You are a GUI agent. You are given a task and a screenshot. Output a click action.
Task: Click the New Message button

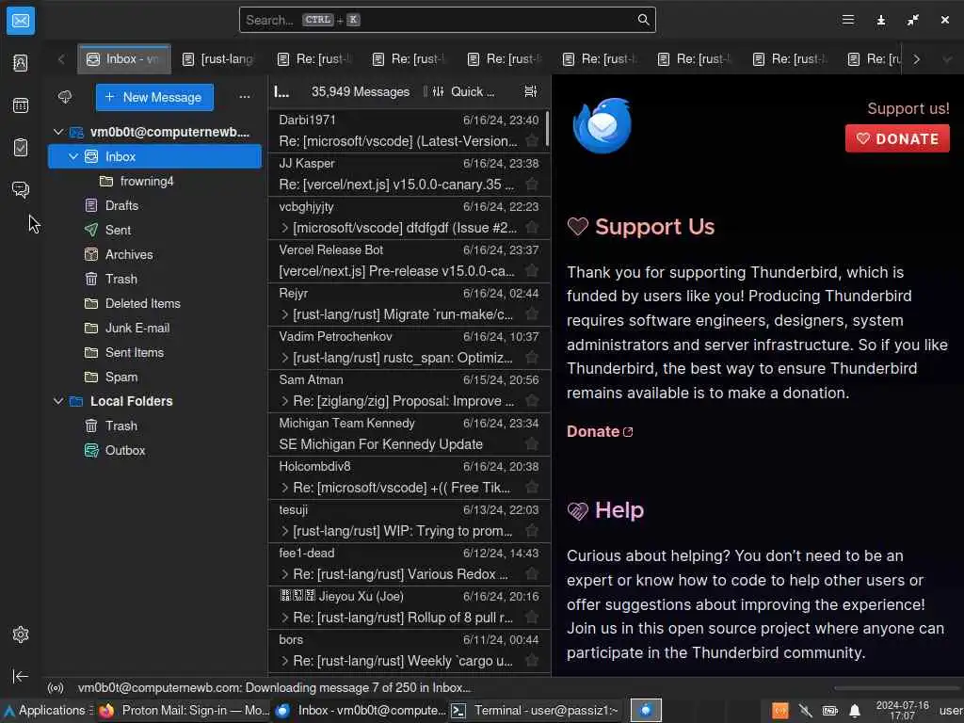coord(154,97)
